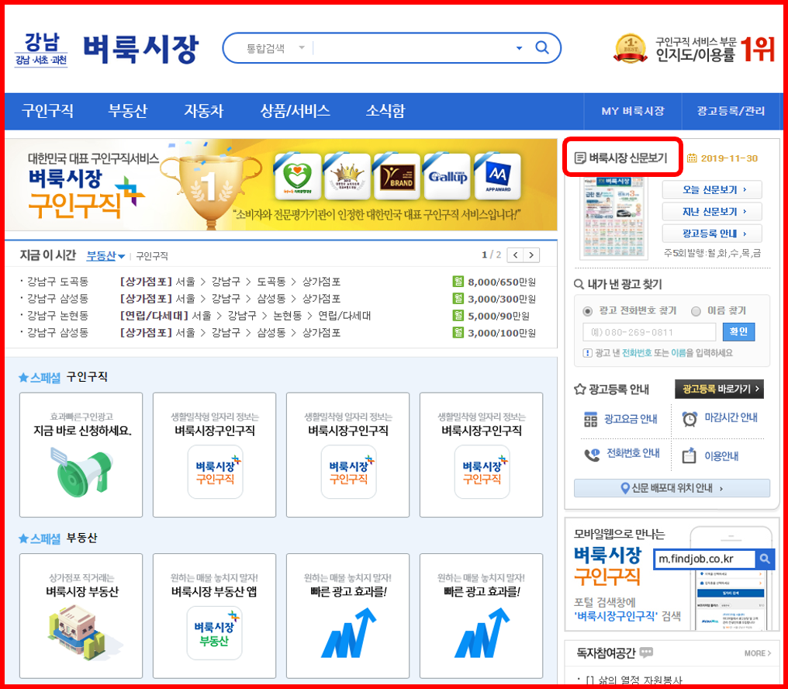Click the APP AWARD badge in banner
The height and width of the screenshot is (689, 788).
[497, 177]
